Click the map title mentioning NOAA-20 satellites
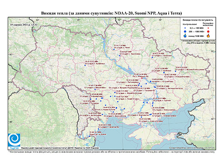 (x=111, y=13)
